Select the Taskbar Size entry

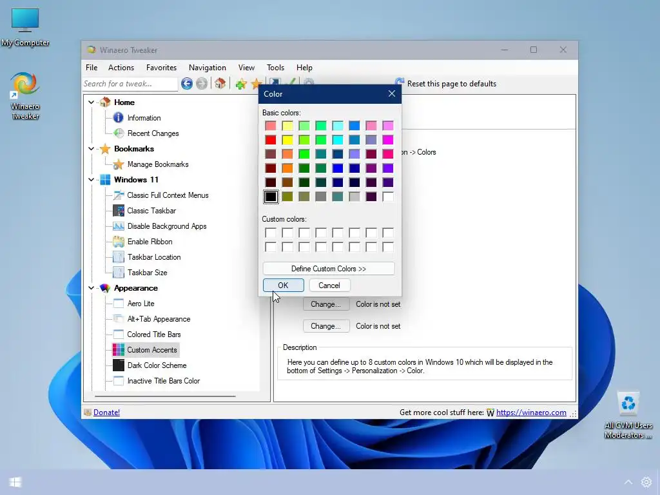(x=148, y=273)
